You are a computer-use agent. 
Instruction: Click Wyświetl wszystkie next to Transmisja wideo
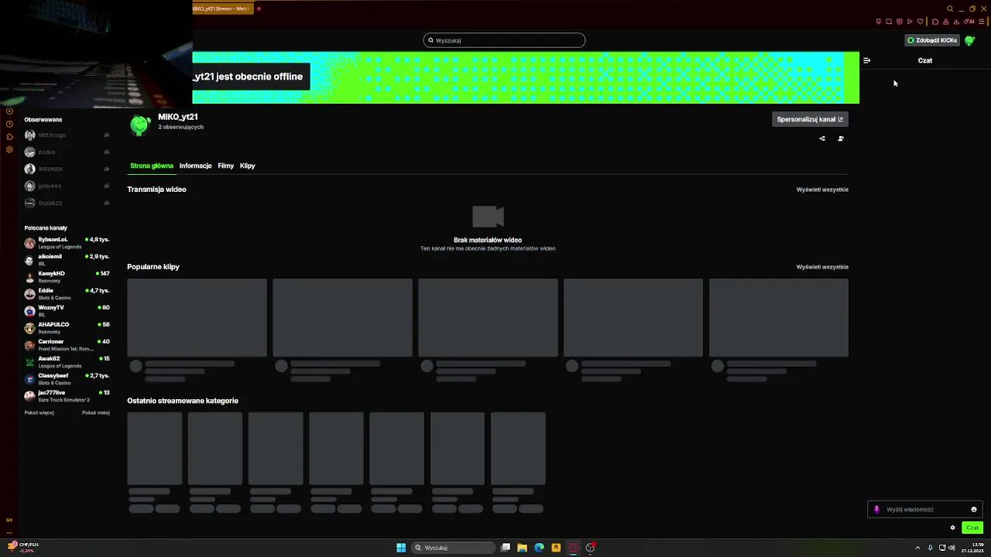822,190
